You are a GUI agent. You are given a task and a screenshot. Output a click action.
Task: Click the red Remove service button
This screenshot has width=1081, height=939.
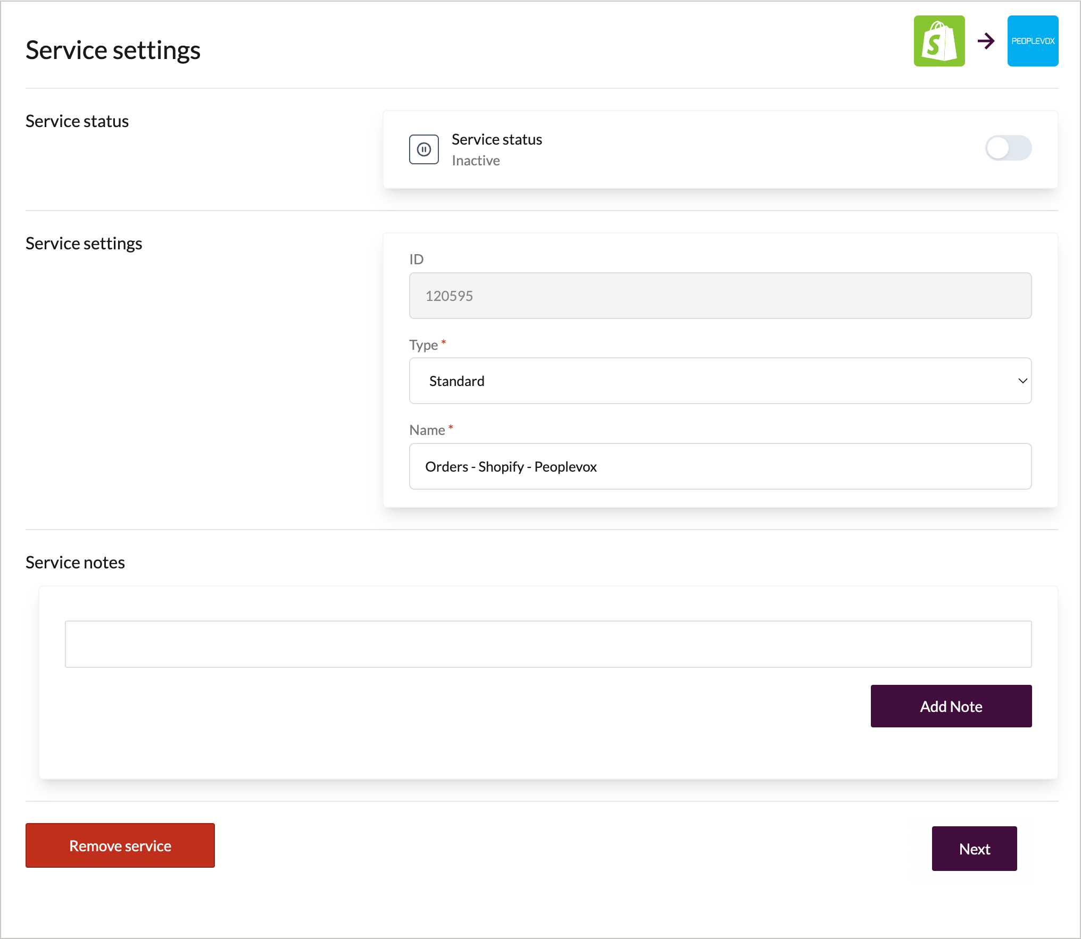pyautogui.click(x=120, y=845)
